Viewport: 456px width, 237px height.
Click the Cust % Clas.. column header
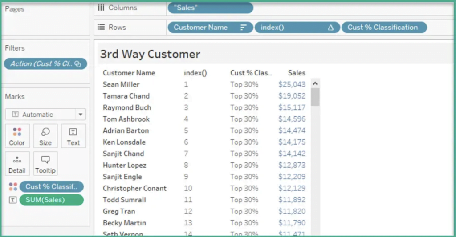(251, 73)
